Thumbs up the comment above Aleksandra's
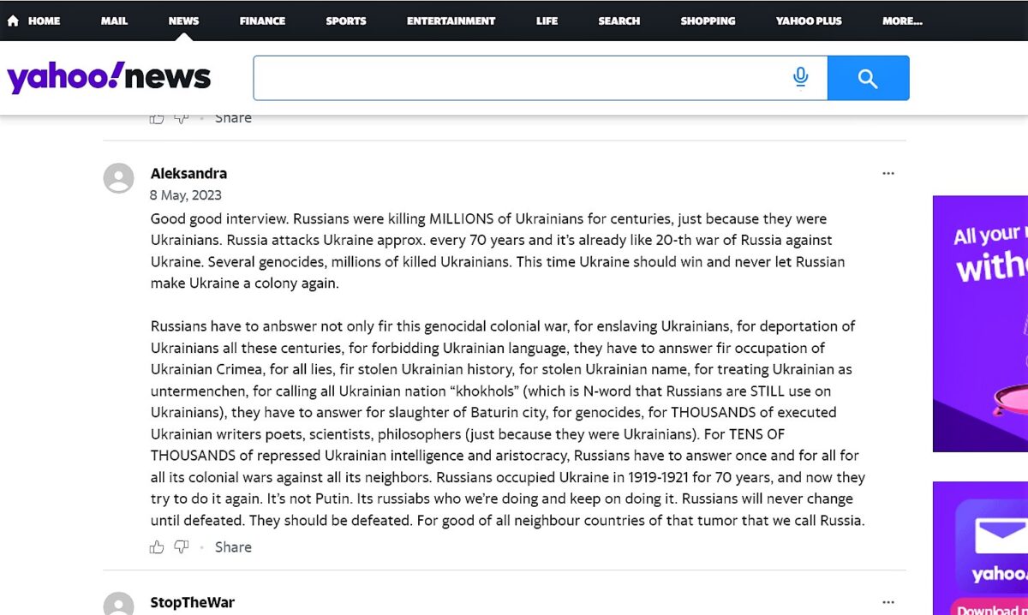Viewport: 1028px width, 615px height. point(157,118)
